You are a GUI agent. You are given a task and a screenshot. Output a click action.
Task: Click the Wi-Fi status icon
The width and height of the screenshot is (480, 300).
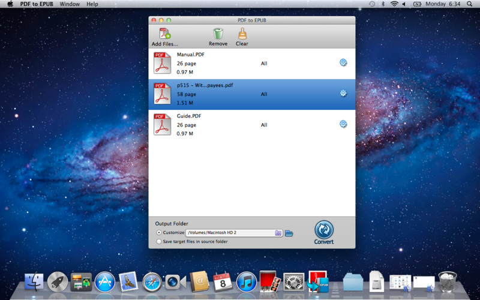[394, 4]
